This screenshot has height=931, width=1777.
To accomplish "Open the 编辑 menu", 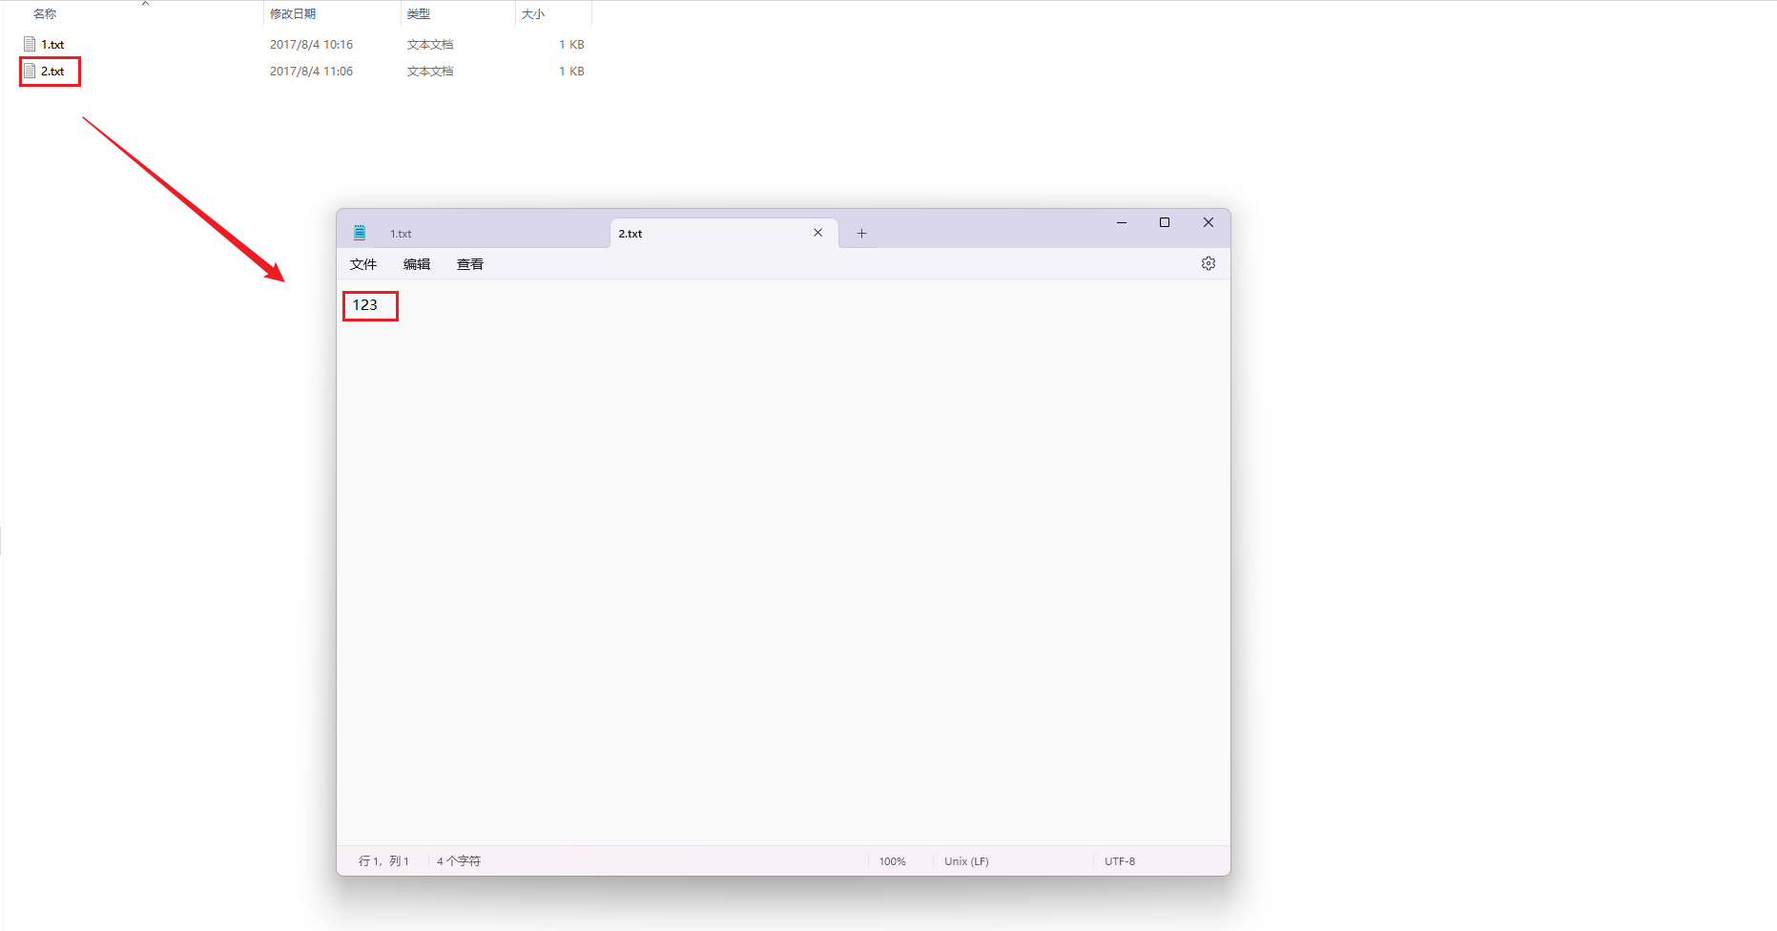I will coord(416,264).
